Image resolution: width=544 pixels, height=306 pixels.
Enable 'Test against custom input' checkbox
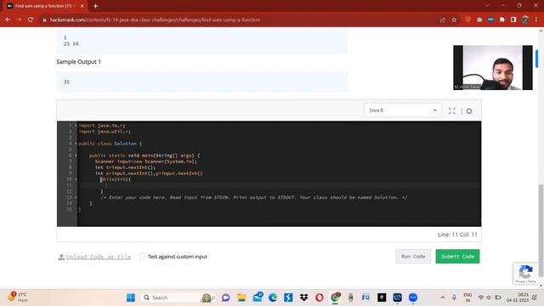142,257
